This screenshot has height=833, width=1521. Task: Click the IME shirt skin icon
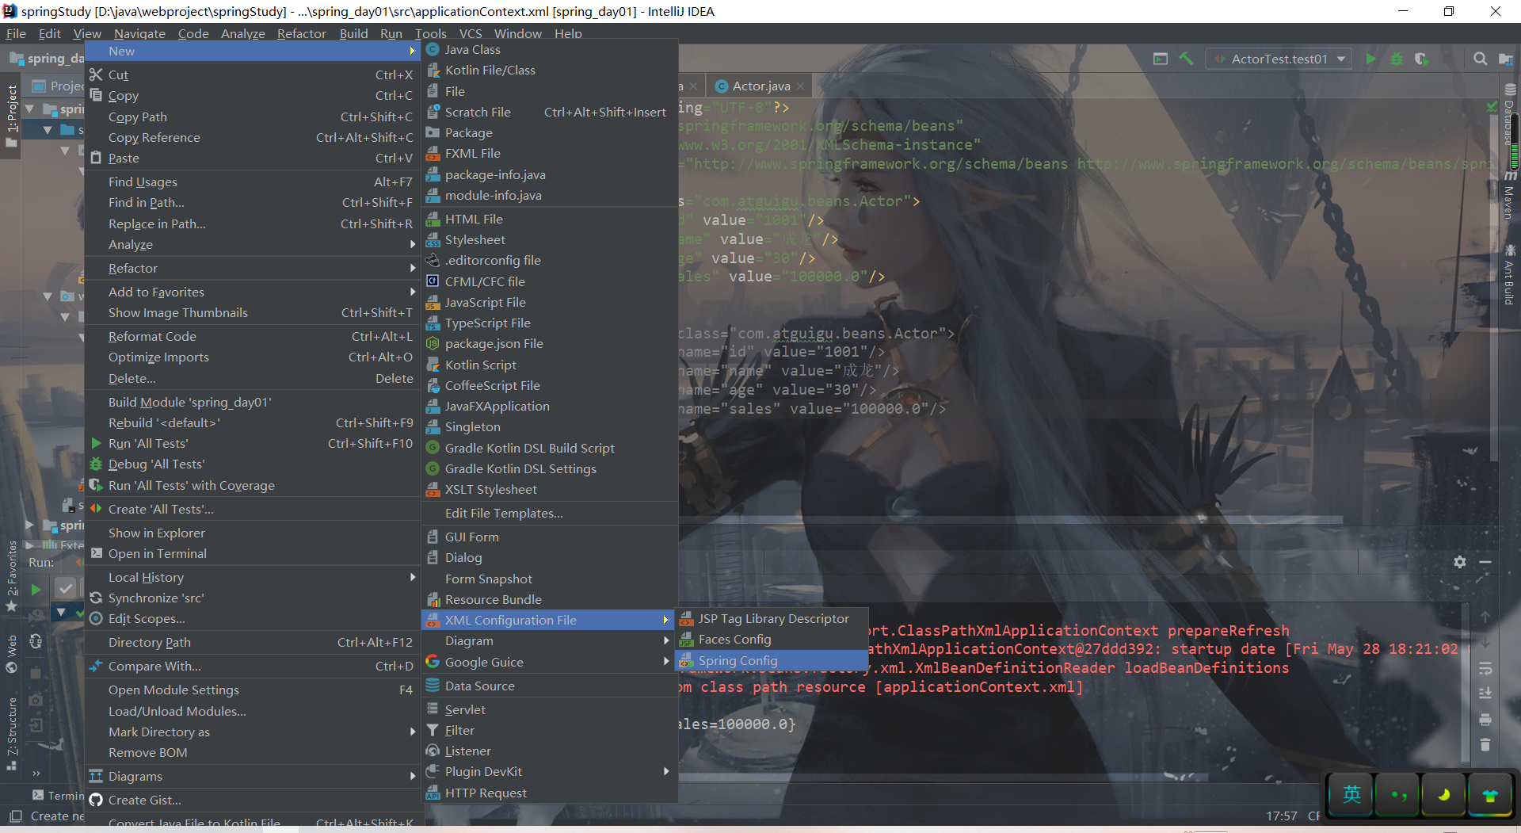1489,794
